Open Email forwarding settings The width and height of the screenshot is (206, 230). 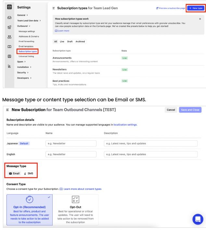26,41
